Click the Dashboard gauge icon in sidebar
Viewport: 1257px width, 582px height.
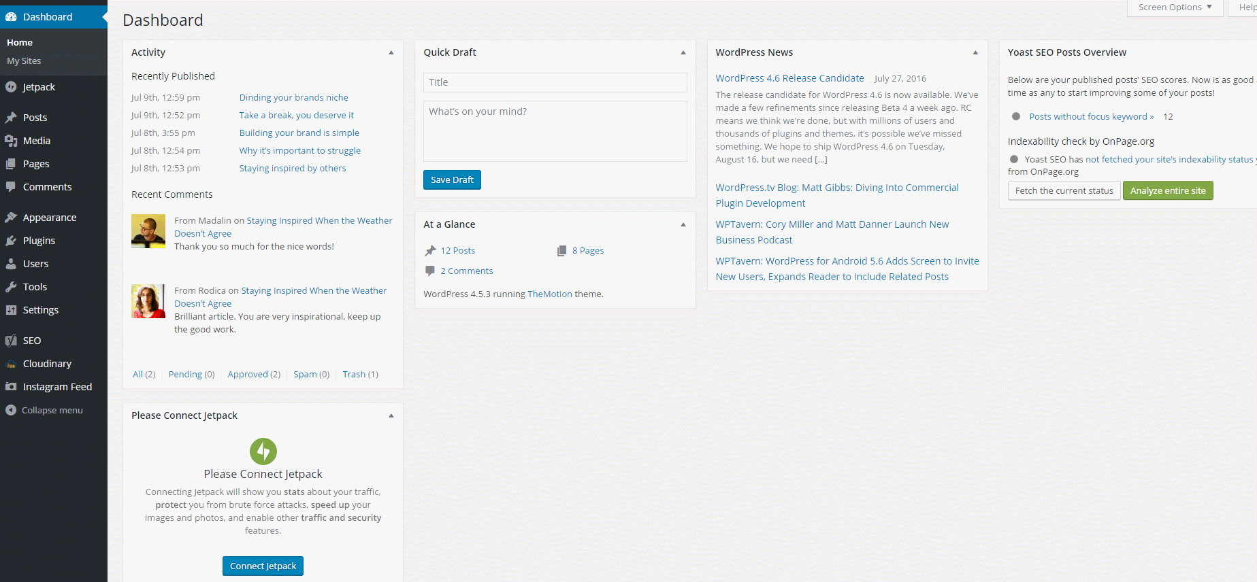11,17
